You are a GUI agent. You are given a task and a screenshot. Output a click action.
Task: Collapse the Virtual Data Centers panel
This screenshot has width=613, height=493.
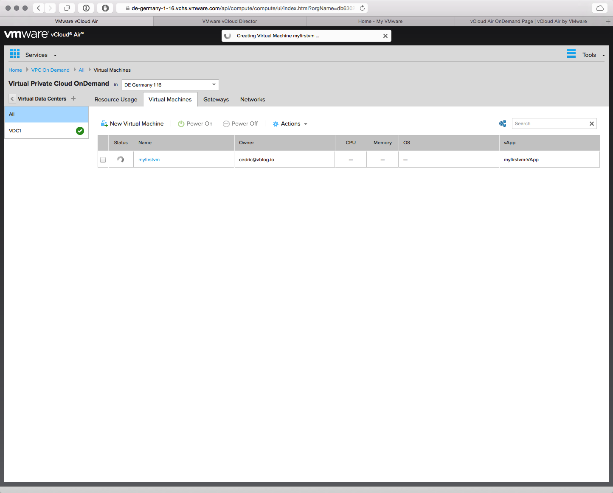coord(12,99)
